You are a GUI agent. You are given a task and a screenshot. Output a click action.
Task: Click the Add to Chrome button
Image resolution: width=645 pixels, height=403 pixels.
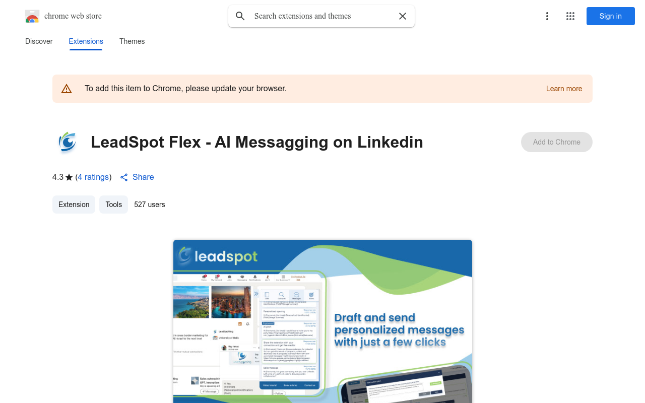pyautogui.click(x=557, y=142)
